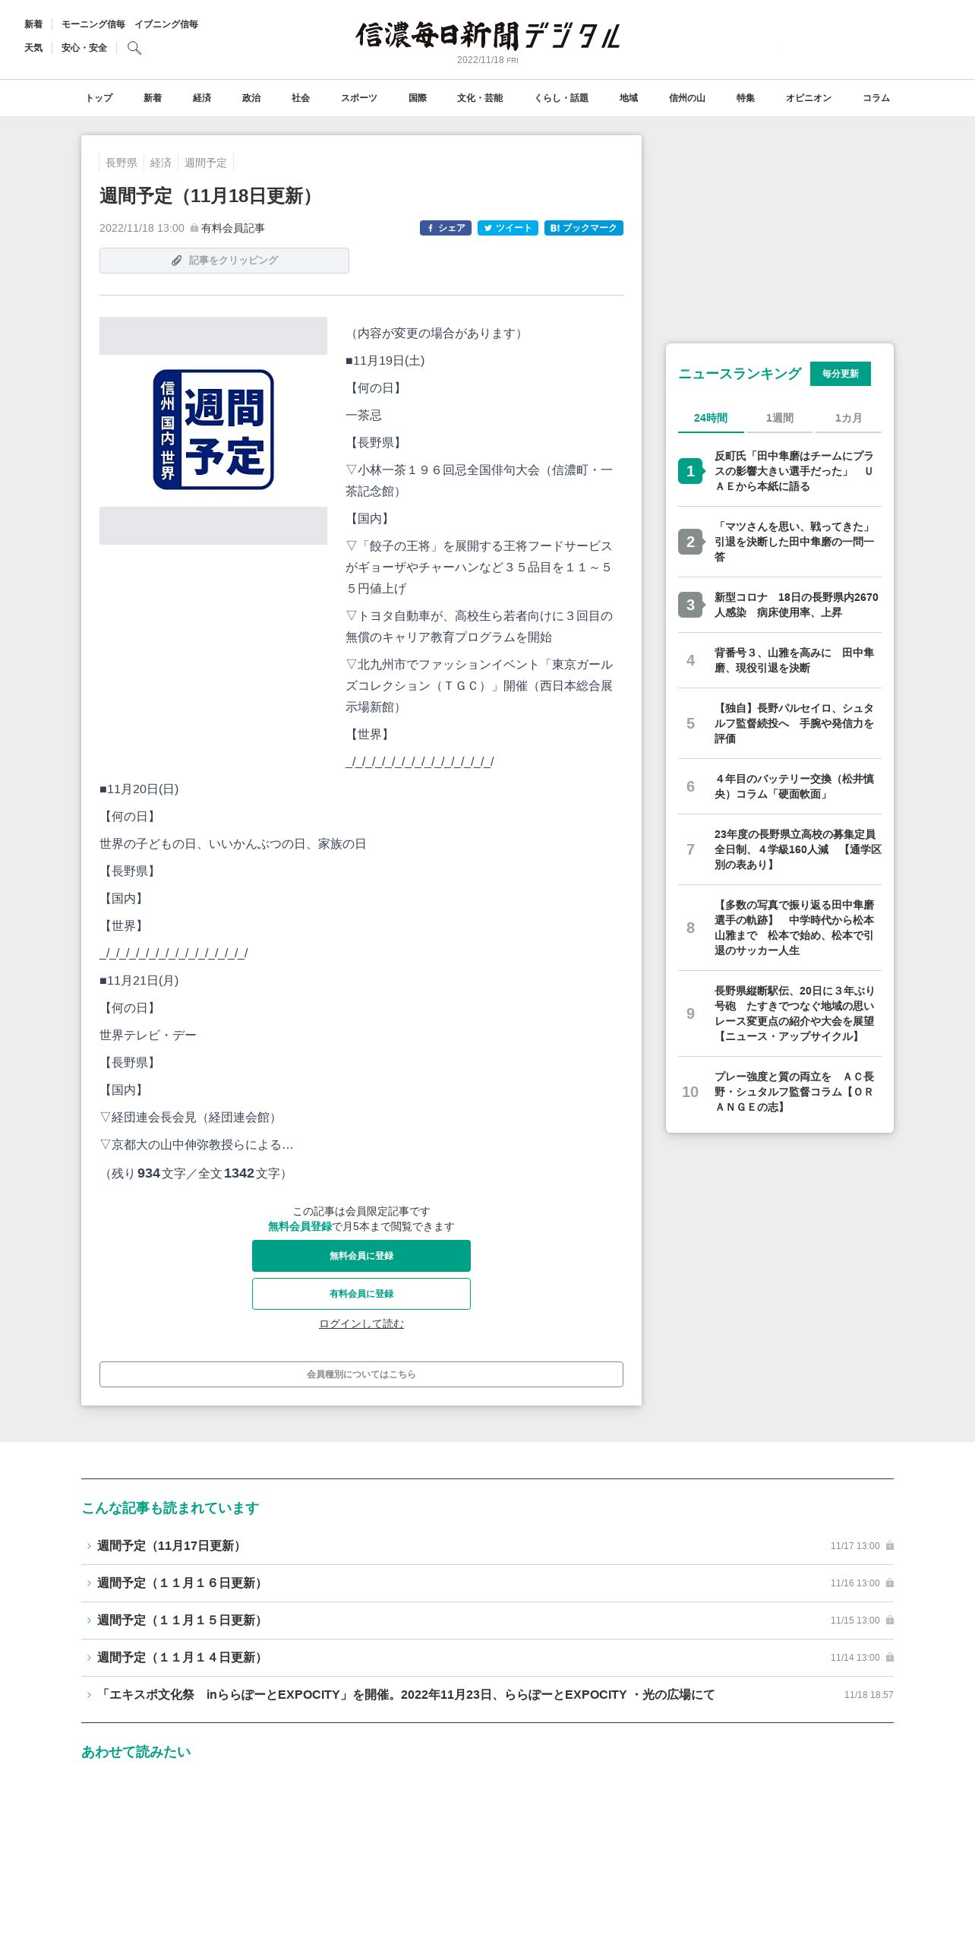Bookmark with B! ブックマーク button

point(584,228)
